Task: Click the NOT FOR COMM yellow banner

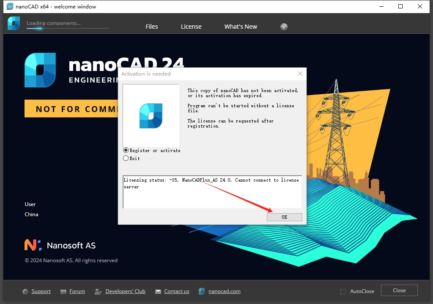Action: pos(71,109)
